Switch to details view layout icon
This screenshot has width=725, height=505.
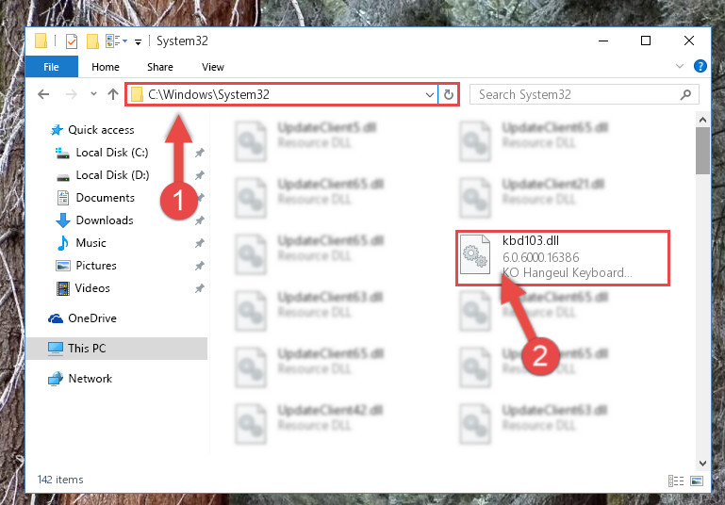(676, 481)
